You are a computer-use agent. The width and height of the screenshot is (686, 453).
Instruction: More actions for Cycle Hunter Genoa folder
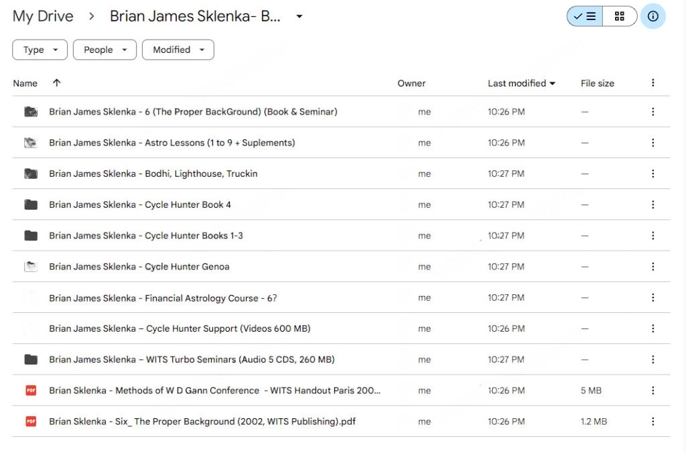(653, 267)
